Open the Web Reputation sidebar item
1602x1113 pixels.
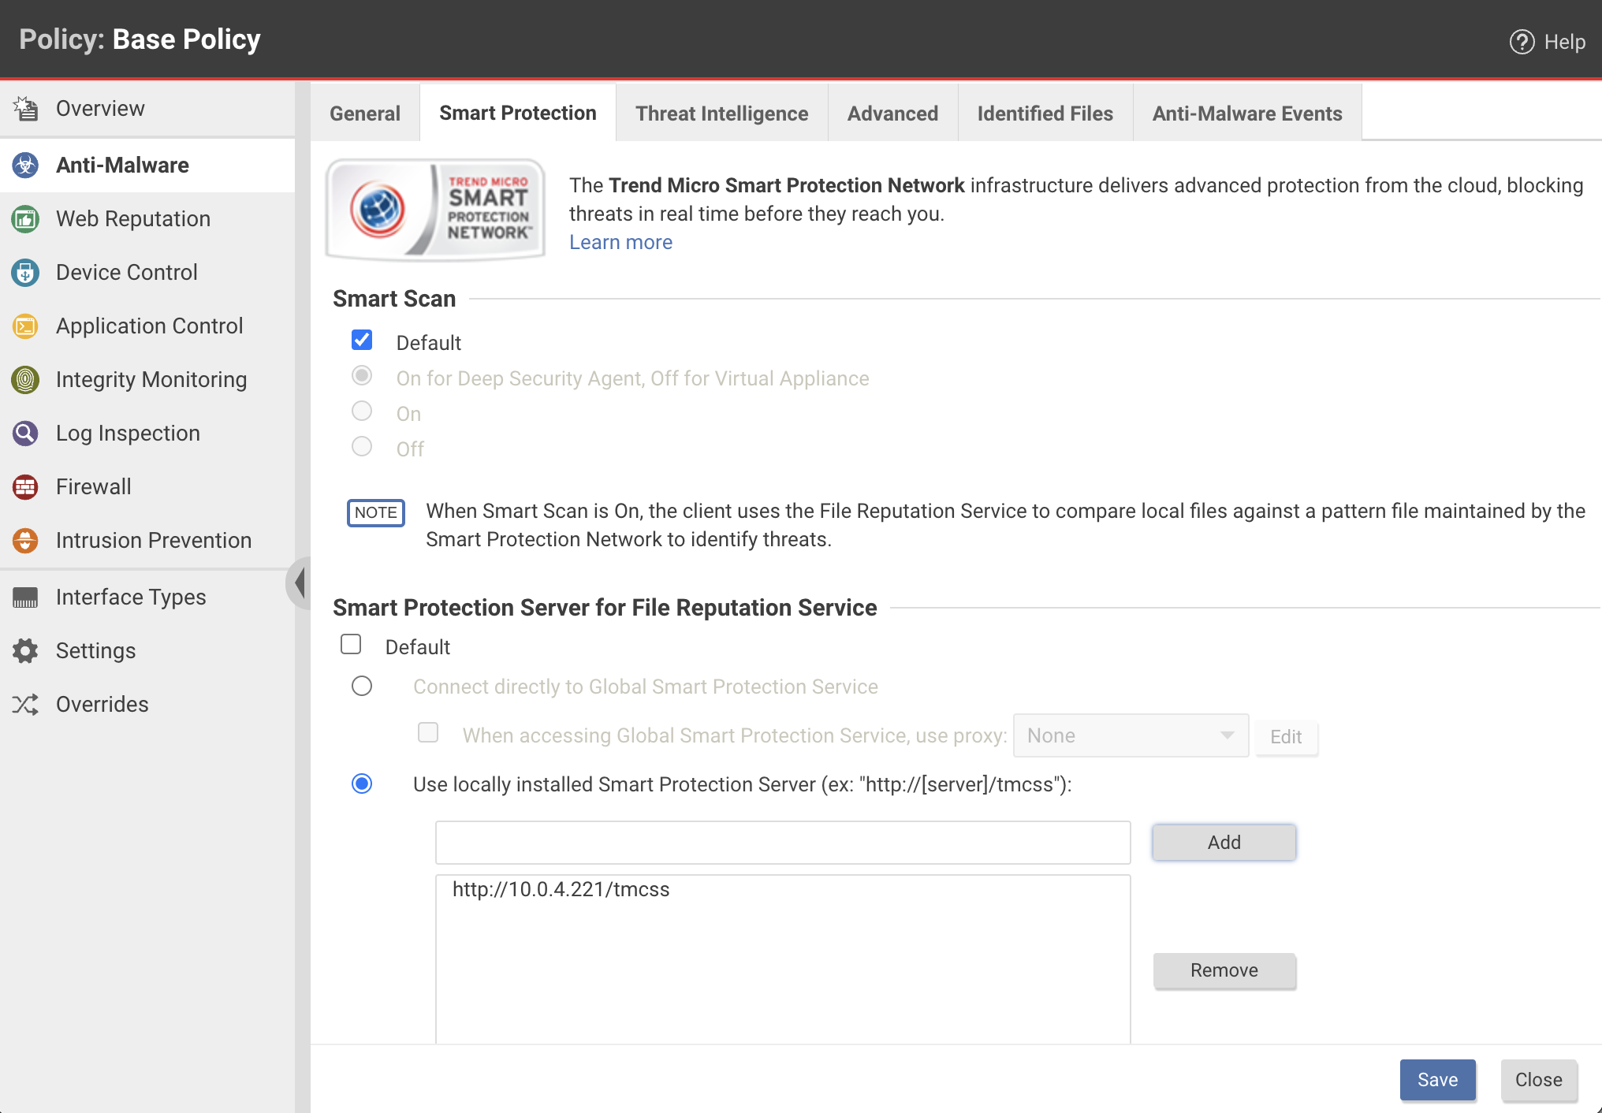coord(147,218)
